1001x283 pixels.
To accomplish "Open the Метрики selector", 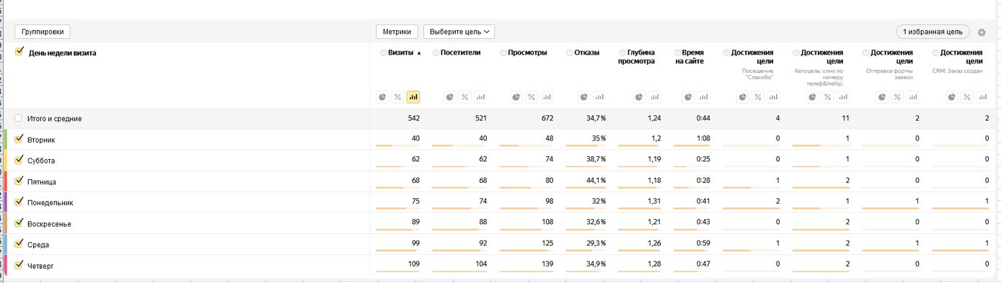I will [397, 32].
